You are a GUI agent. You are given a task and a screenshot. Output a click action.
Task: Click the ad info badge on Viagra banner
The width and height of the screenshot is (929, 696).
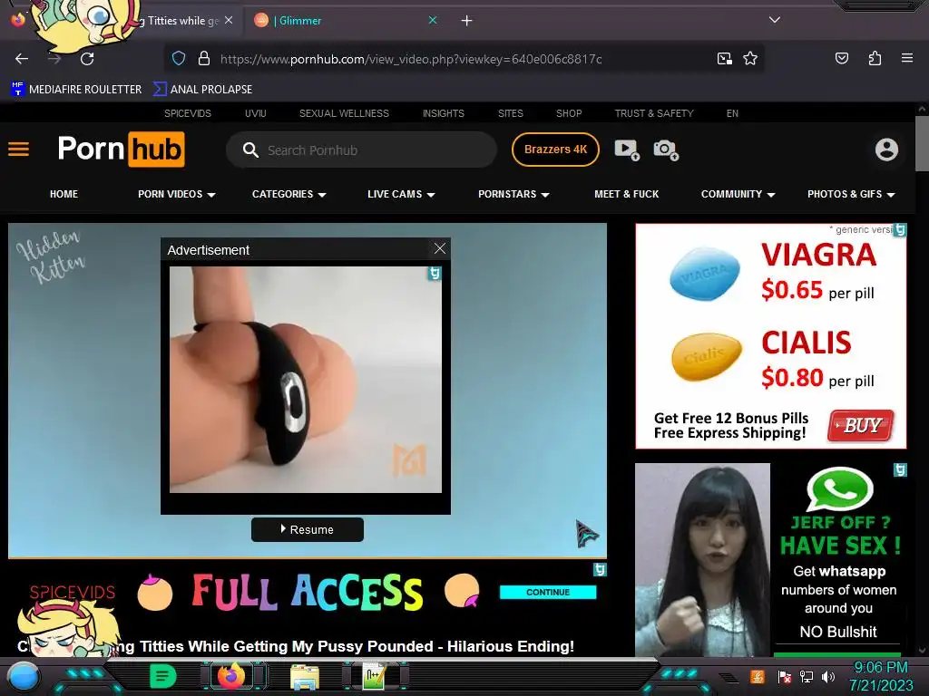tap(900, 229)
